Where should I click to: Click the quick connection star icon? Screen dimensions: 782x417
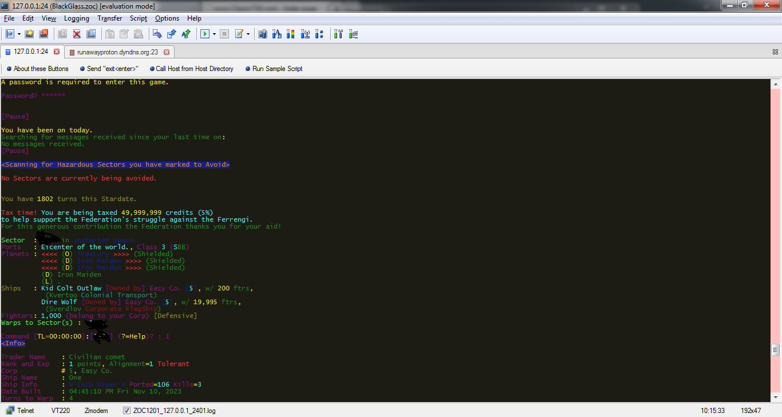tap(29, 34)
